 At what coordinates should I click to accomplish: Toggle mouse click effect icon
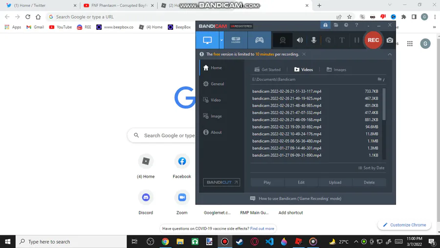pos(328,40)
